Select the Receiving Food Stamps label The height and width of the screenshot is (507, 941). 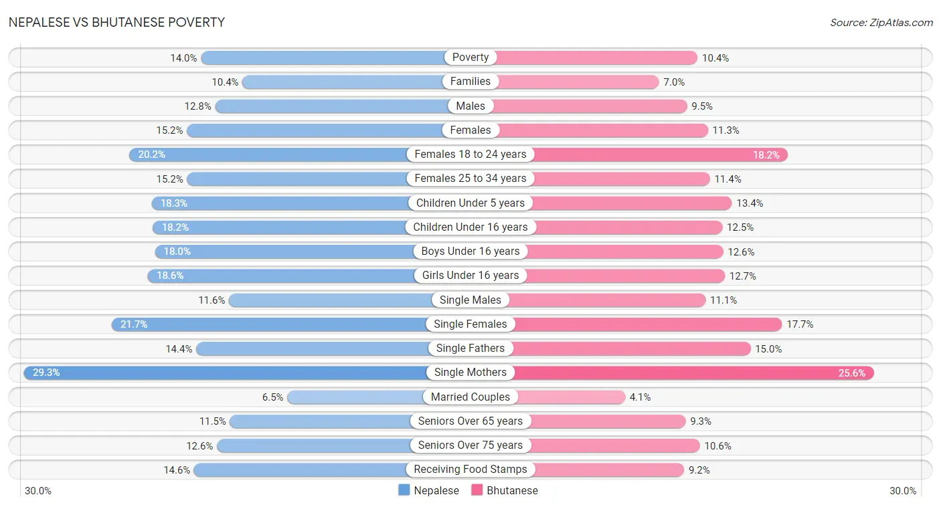coord(470,470)
